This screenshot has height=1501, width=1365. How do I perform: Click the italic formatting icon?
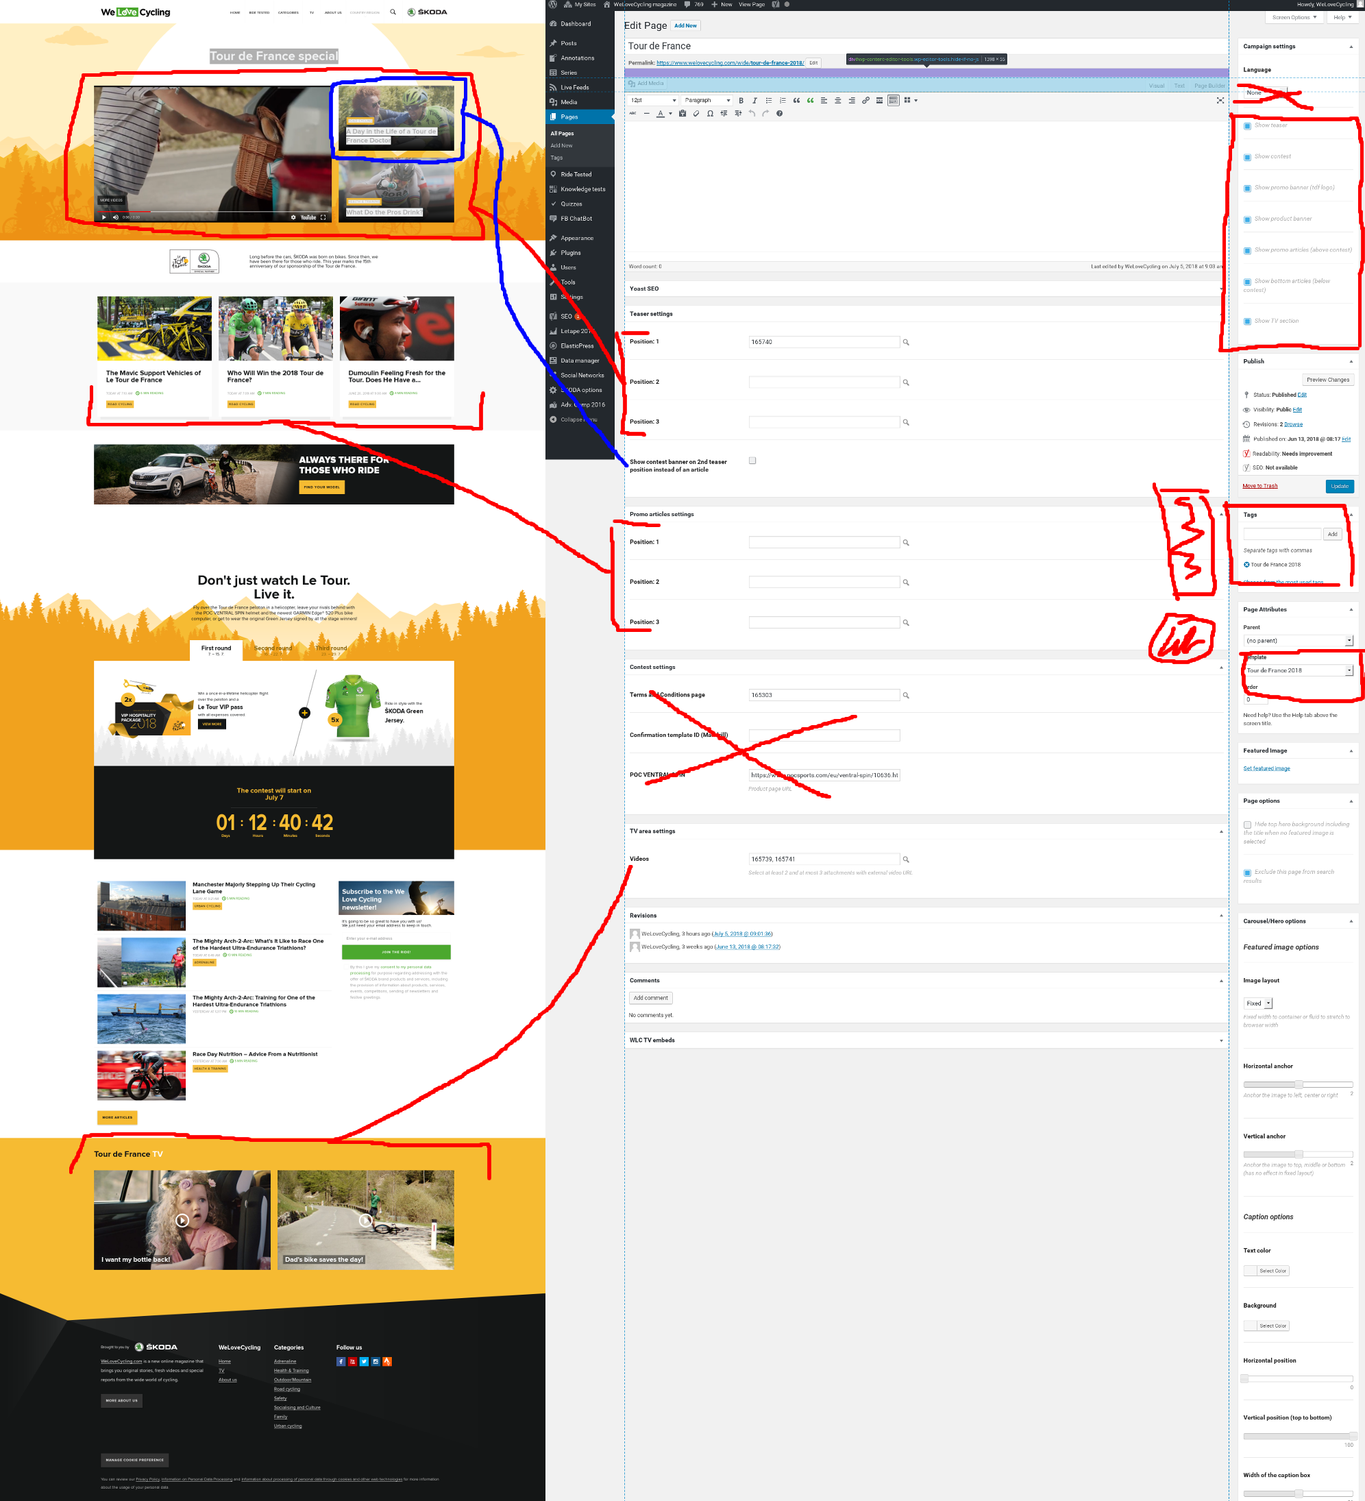tap(754, 101)
